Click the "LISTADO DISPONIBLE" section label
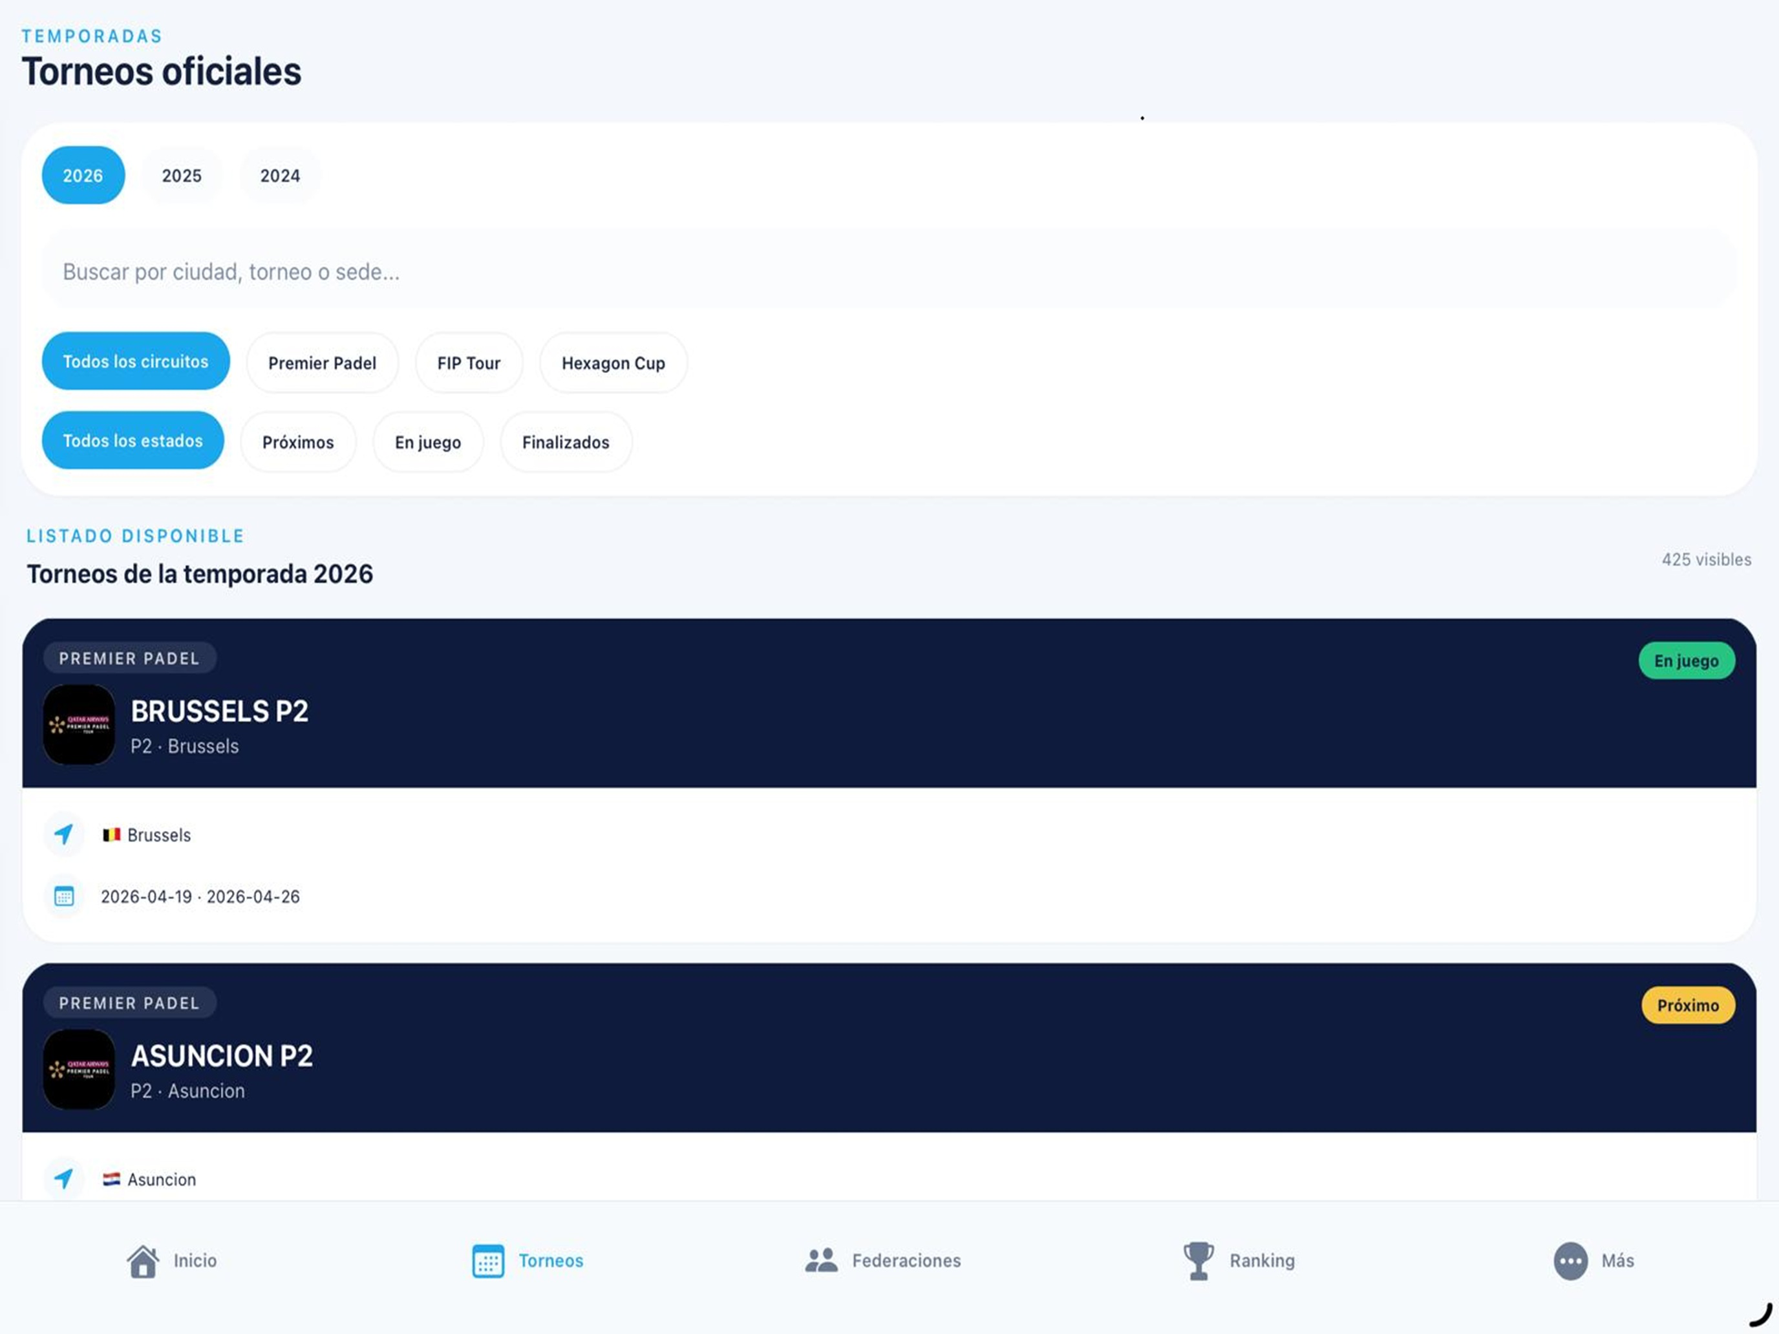This screenshot has height=1334, width=1779. 136,536
